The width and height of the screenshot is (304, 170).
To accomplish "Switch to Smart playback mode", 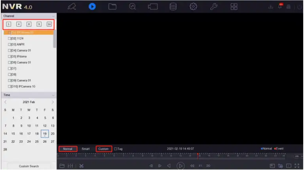I will pyautogui.click(x=85, y=149).
